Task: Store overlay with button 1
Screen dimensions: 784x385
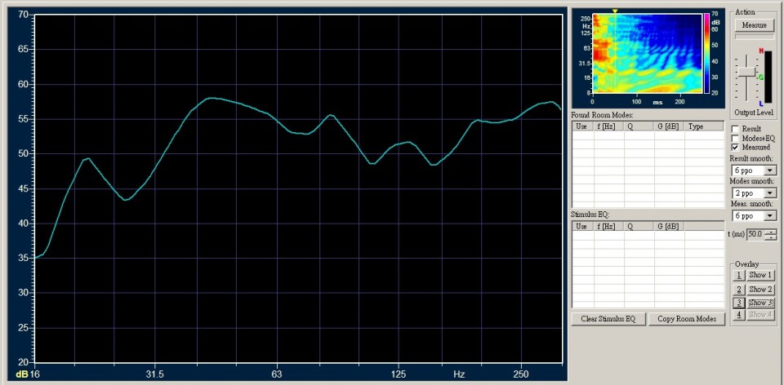Action: 738,275
